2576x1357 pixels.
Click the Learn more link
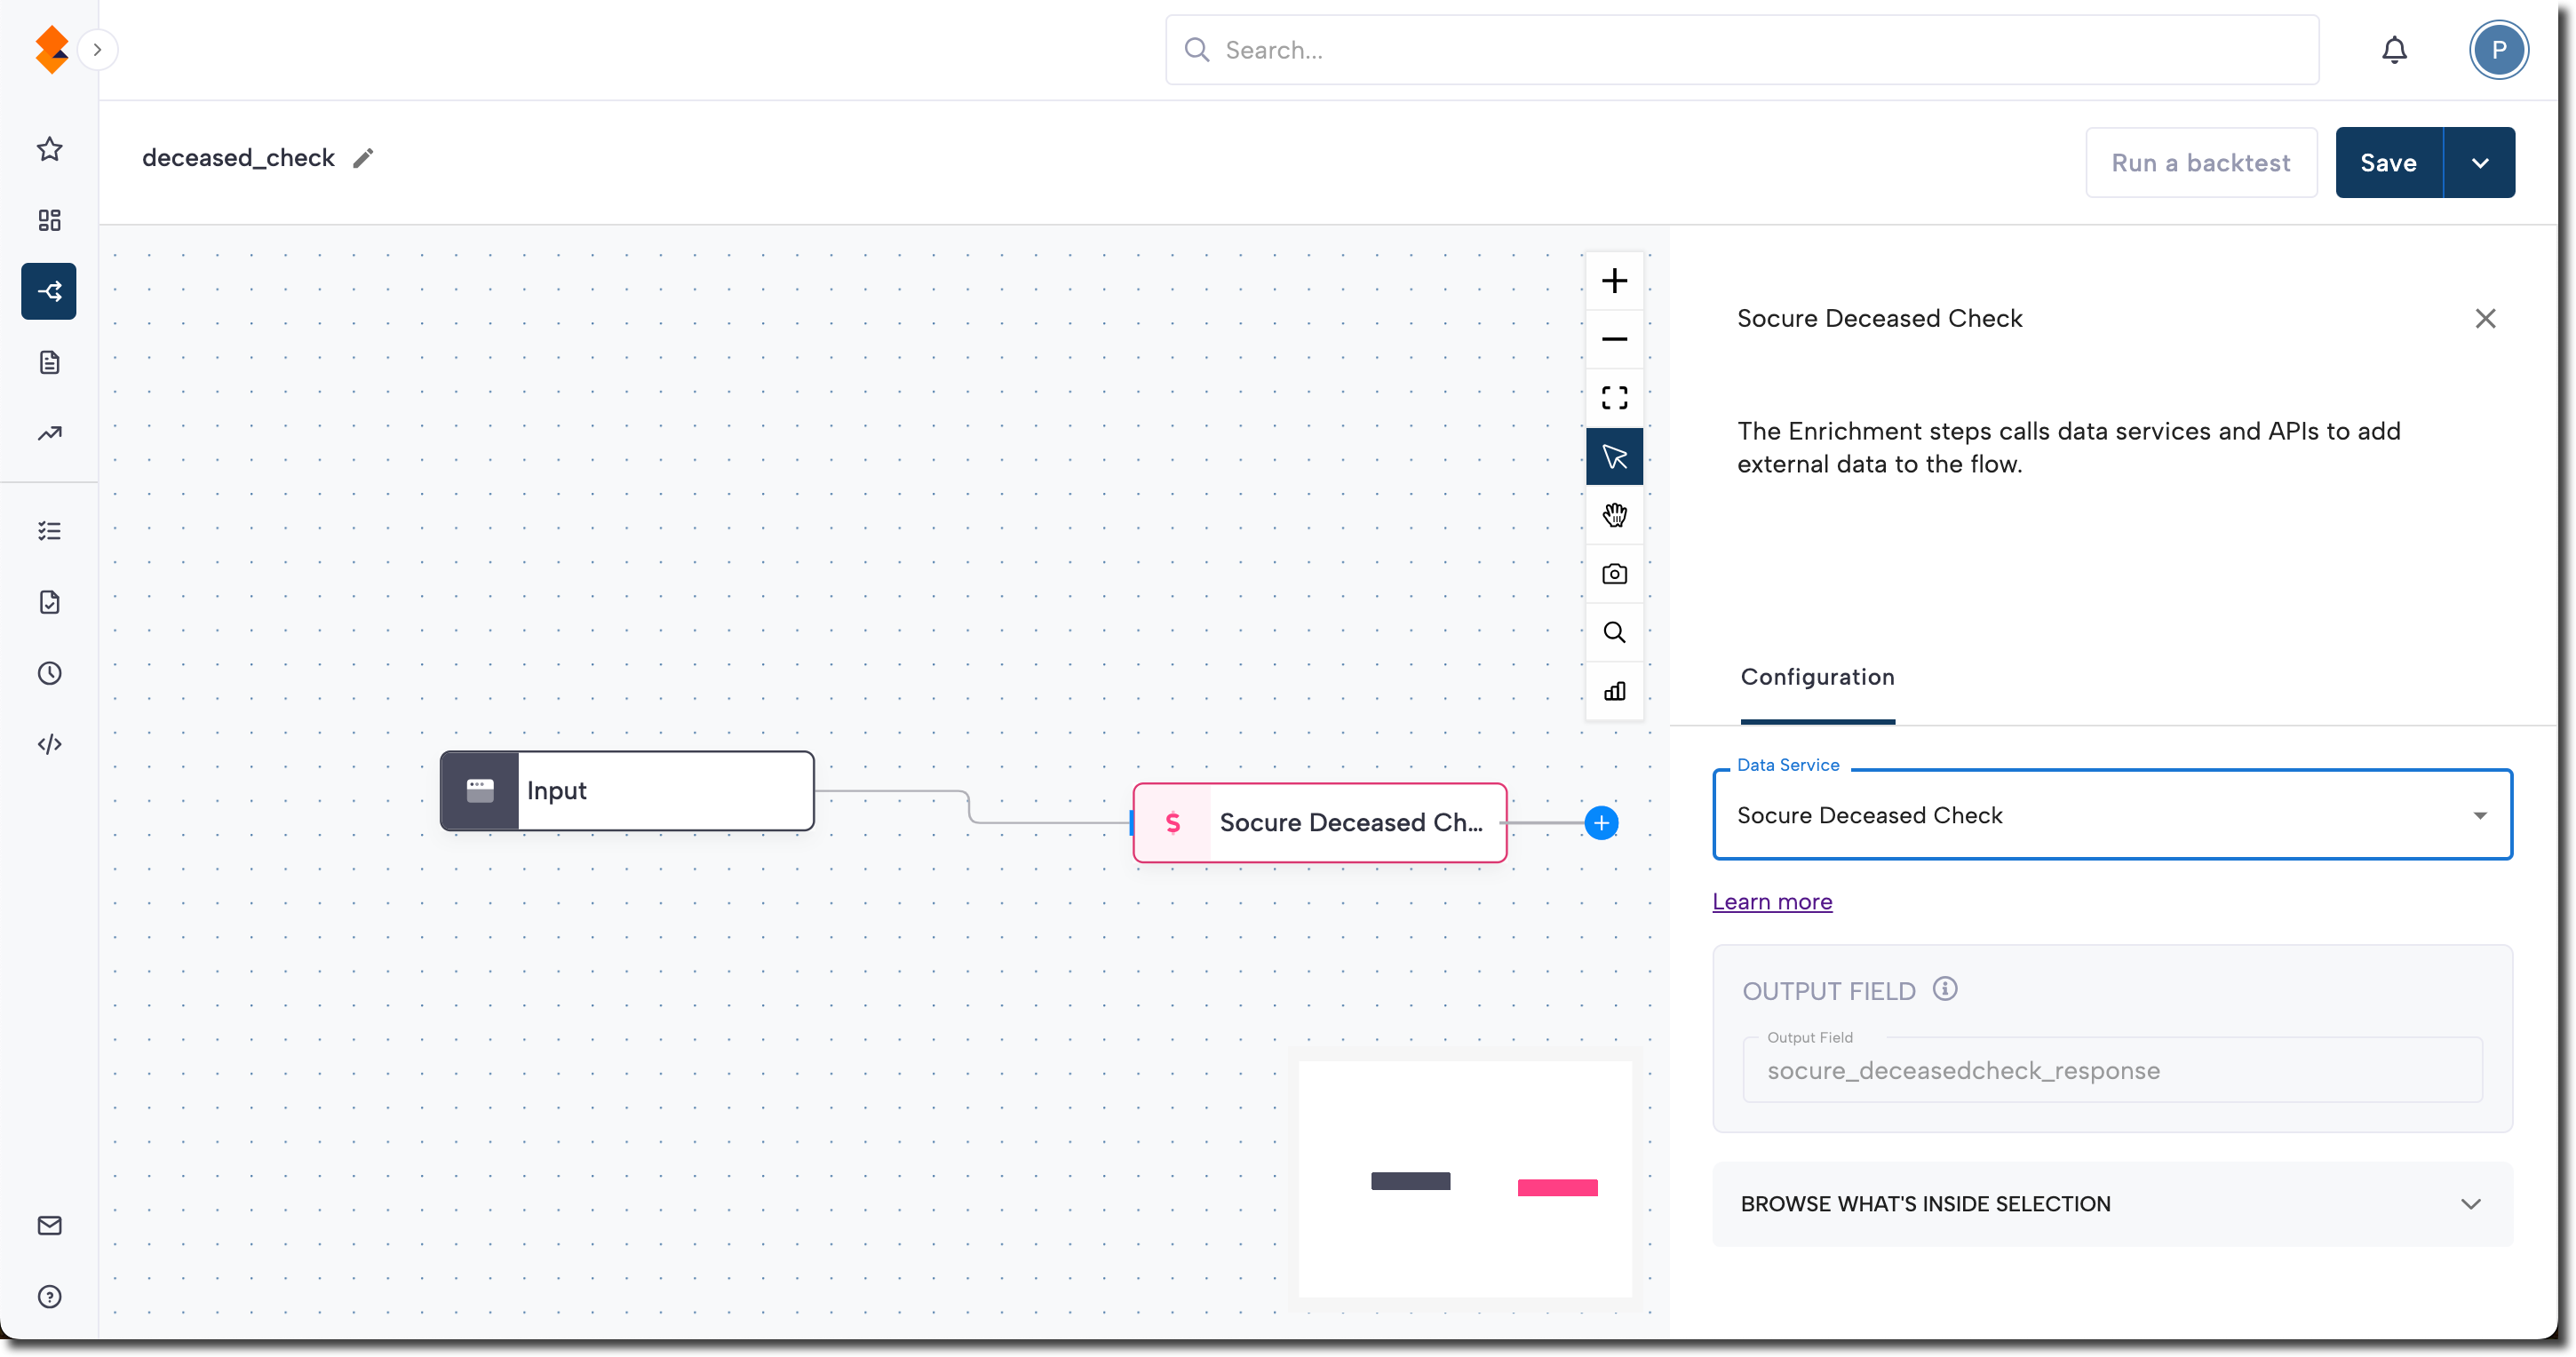click(1772, 902)
